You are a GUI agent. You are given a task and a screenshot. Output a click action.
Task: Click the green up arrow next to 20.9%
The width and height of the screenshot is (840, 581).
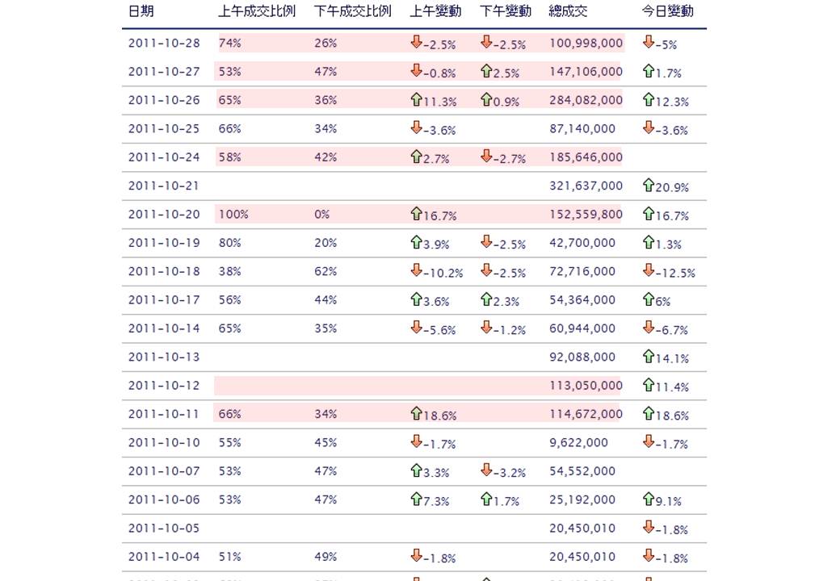pyautogui.click(x=649, y=184)
